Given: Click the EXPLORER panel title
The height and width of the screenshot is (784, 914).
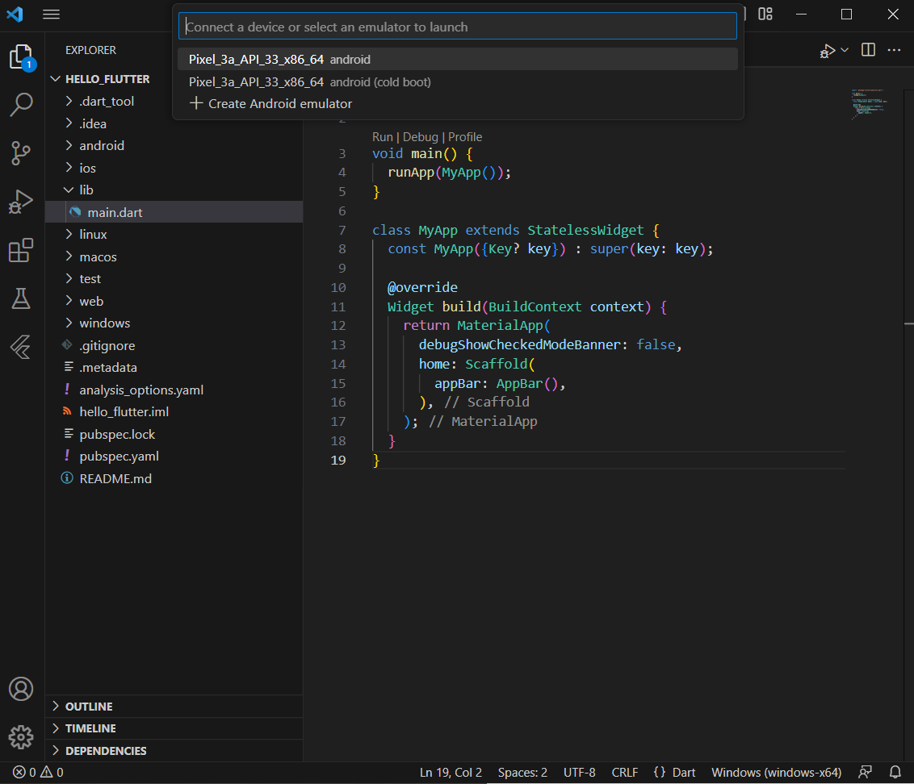Looking at the screenshot, I should (x=90, y=50).
